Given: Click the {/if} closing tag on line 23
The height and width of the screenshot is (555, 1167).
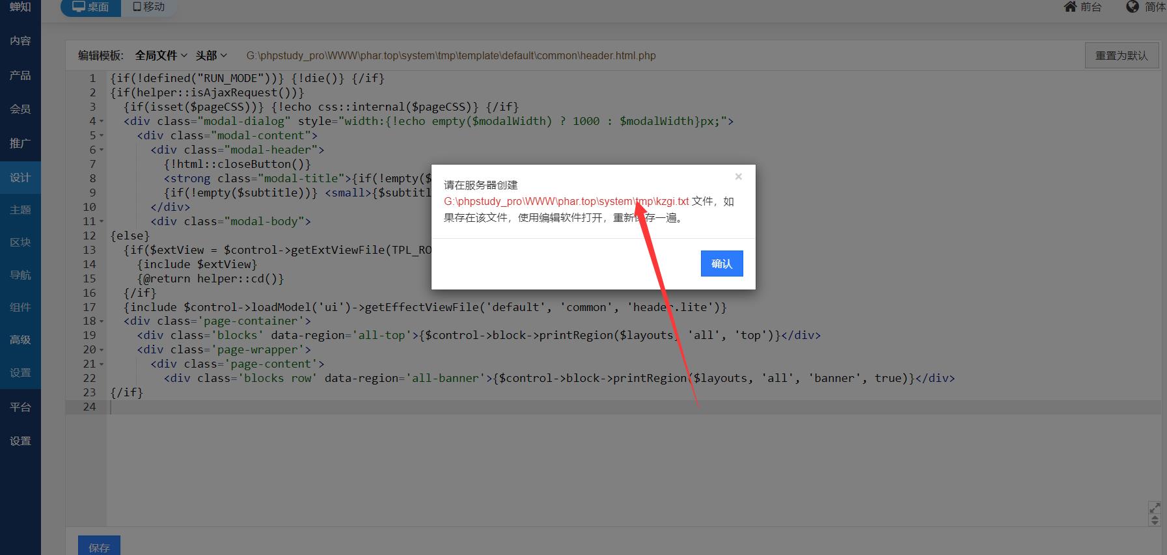Looking at the screenshot, I should pos(127,392).
